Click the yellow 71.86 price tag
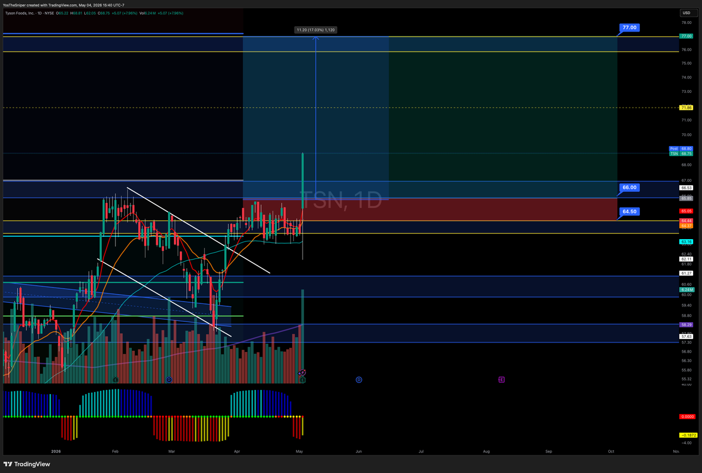The image size is (702, 473). [686, 108]
